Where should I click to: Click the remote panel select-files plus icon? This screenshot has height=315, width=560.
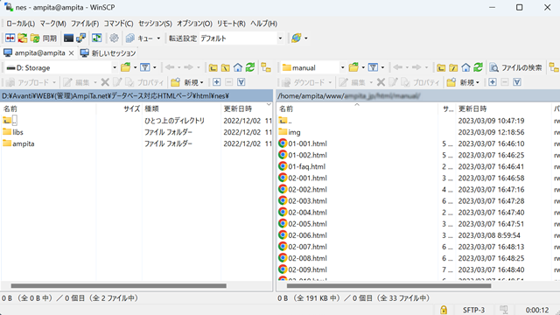pyautogui.click(x=492, y=82)
